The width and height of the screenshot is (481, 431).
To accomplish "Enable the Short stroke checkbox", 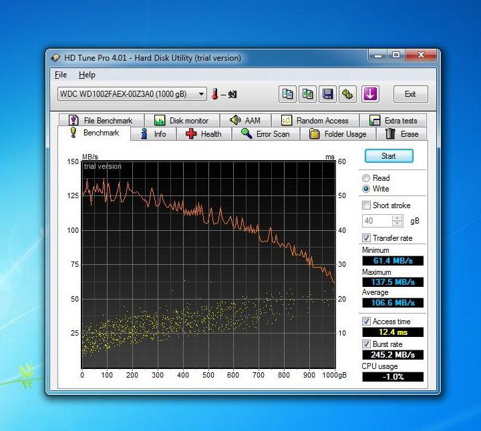I will pos(366,205).
